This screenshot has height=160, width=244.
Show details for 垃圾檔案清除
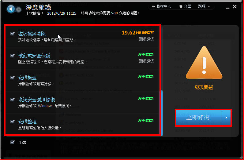[146, 39]
